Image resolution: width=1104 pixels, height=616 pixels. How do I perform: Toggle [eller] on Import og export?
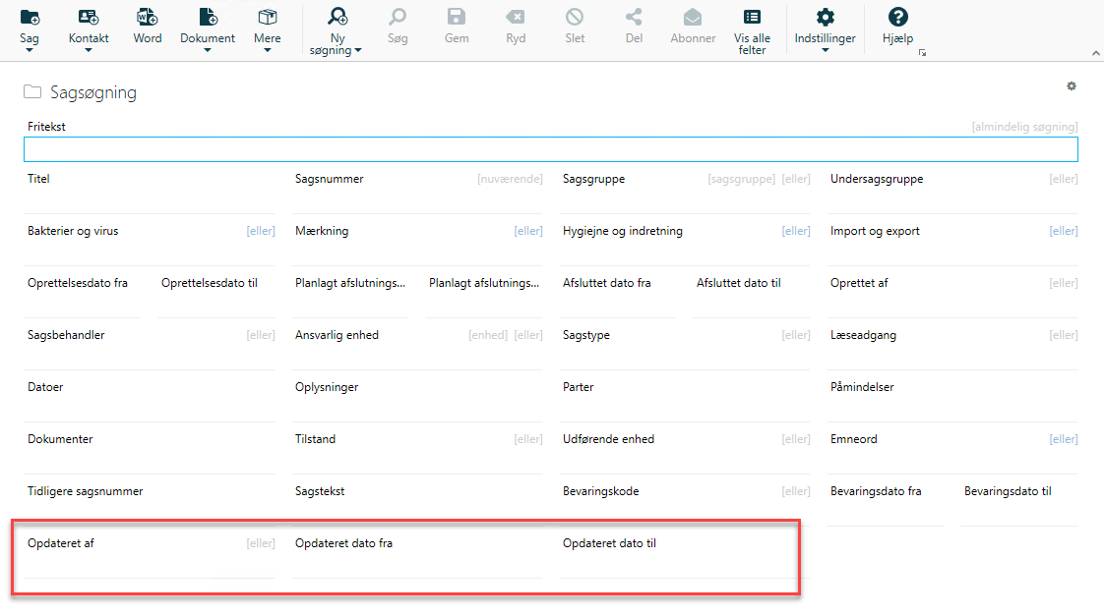(1063, 231)
